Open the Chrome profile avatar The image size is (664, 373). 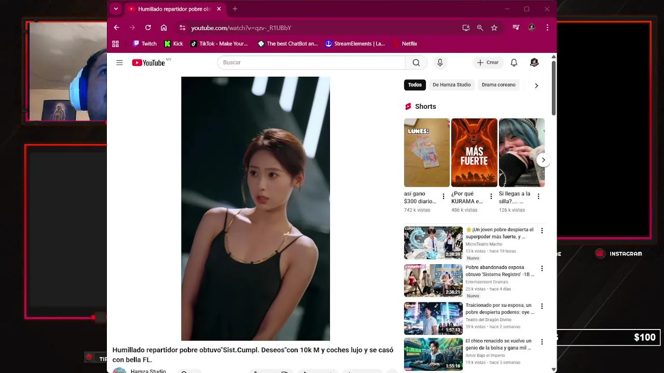(x=532, y=27)
